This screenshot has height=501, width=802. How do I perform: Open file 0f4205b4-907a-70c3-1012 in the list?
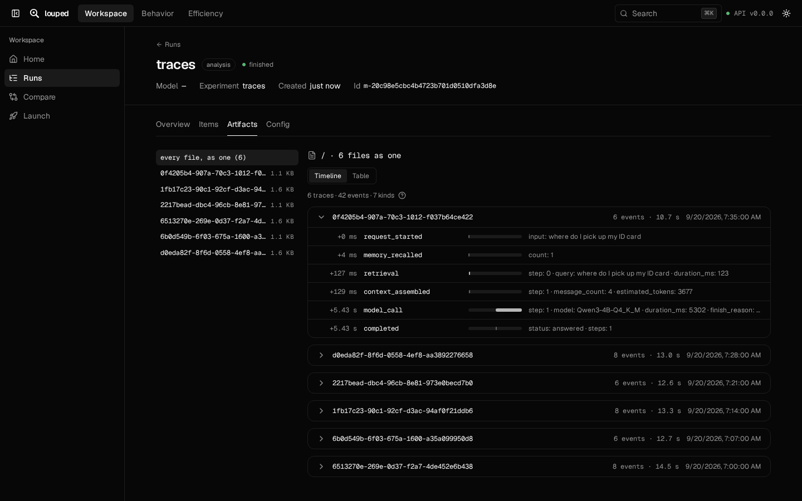[227, 174]
